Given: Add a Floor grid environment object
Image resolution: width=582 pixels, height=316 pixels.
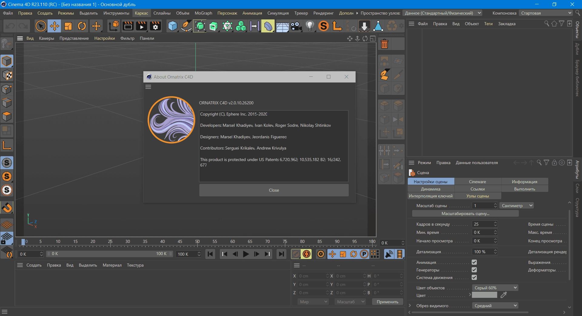Looking at the screenshot, I should point(282,26).
